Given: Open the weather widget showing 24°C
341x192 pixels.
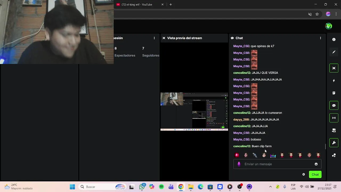Looking at the screenshot, I should point(18,187).
